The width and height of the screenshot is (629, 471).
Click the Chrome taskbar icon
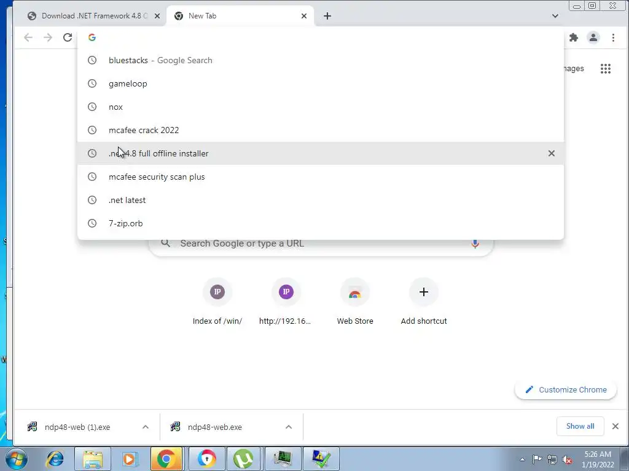click(166, 459)
